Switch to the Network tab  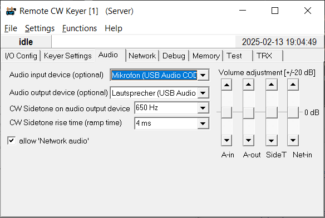click(x=142, y=56)
